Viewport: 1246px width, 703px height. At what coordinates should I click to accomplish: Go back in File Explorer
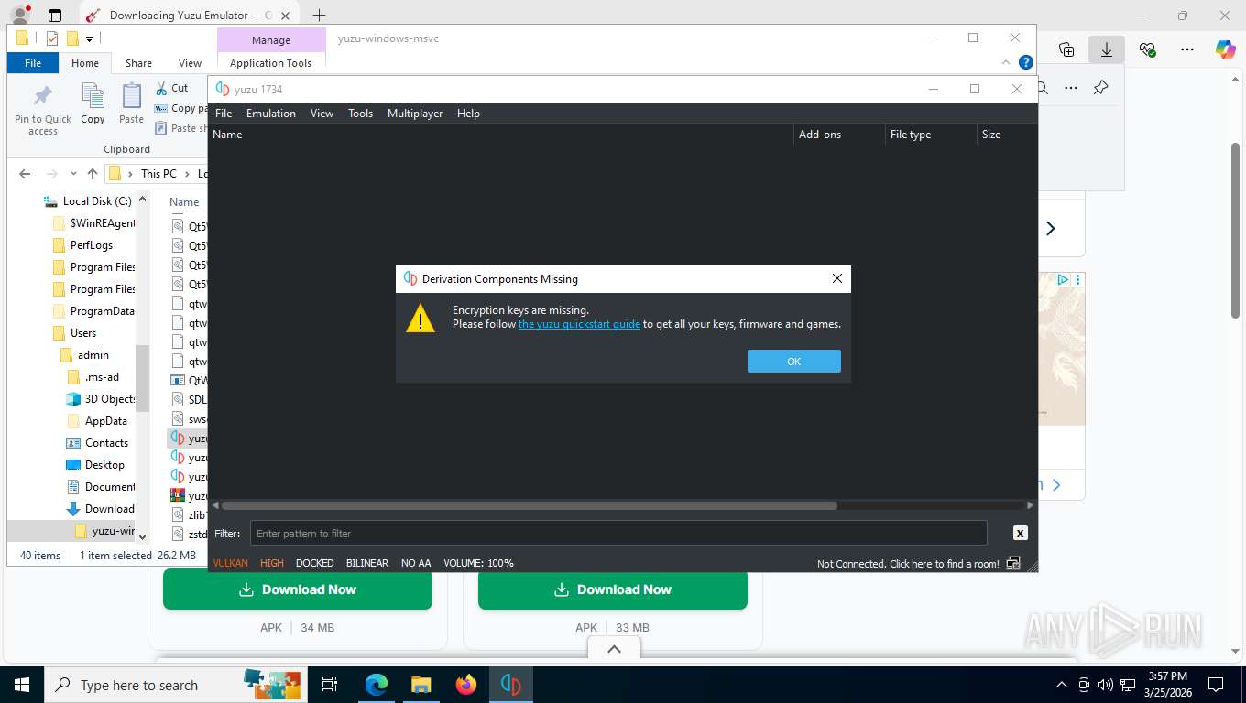[25, 173]
